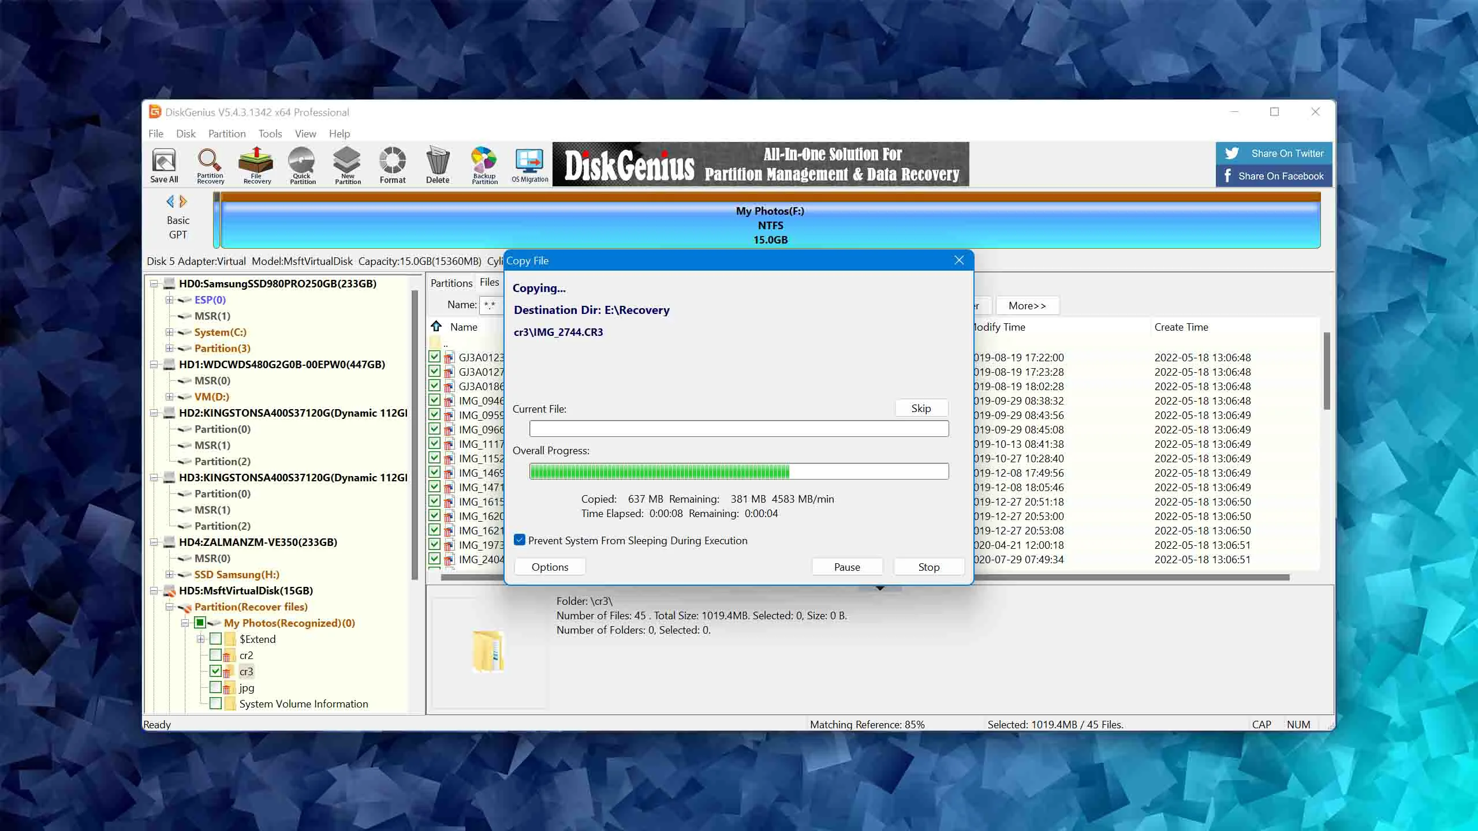Click the Format toolbar icon
The height and width of the screenshot is (831, 1478).
coord(393,165)
